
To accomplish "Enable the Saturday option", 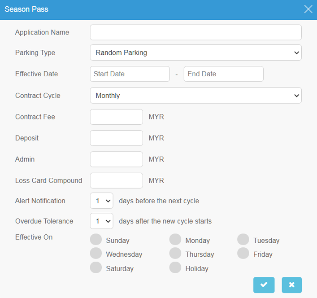I will (96, 267).
